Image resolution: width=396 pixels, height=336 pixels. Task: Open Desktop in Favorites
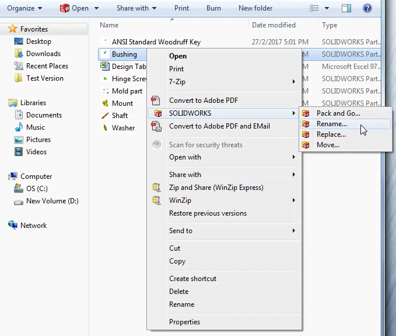[x=38, y=41]
